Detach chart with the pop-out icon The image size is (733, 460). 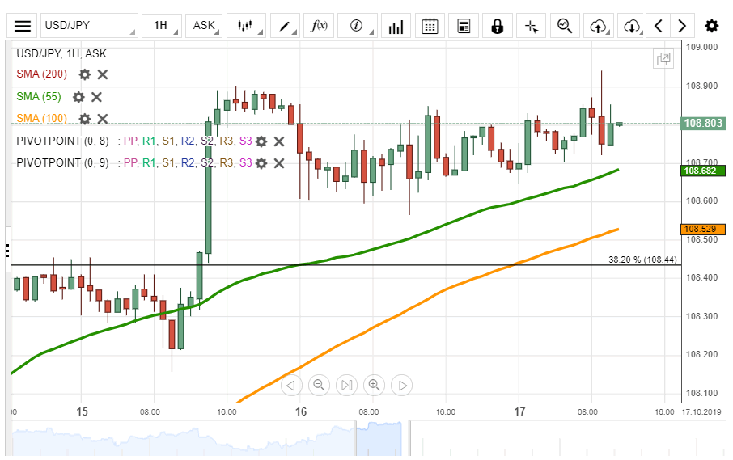pos(663,58)
